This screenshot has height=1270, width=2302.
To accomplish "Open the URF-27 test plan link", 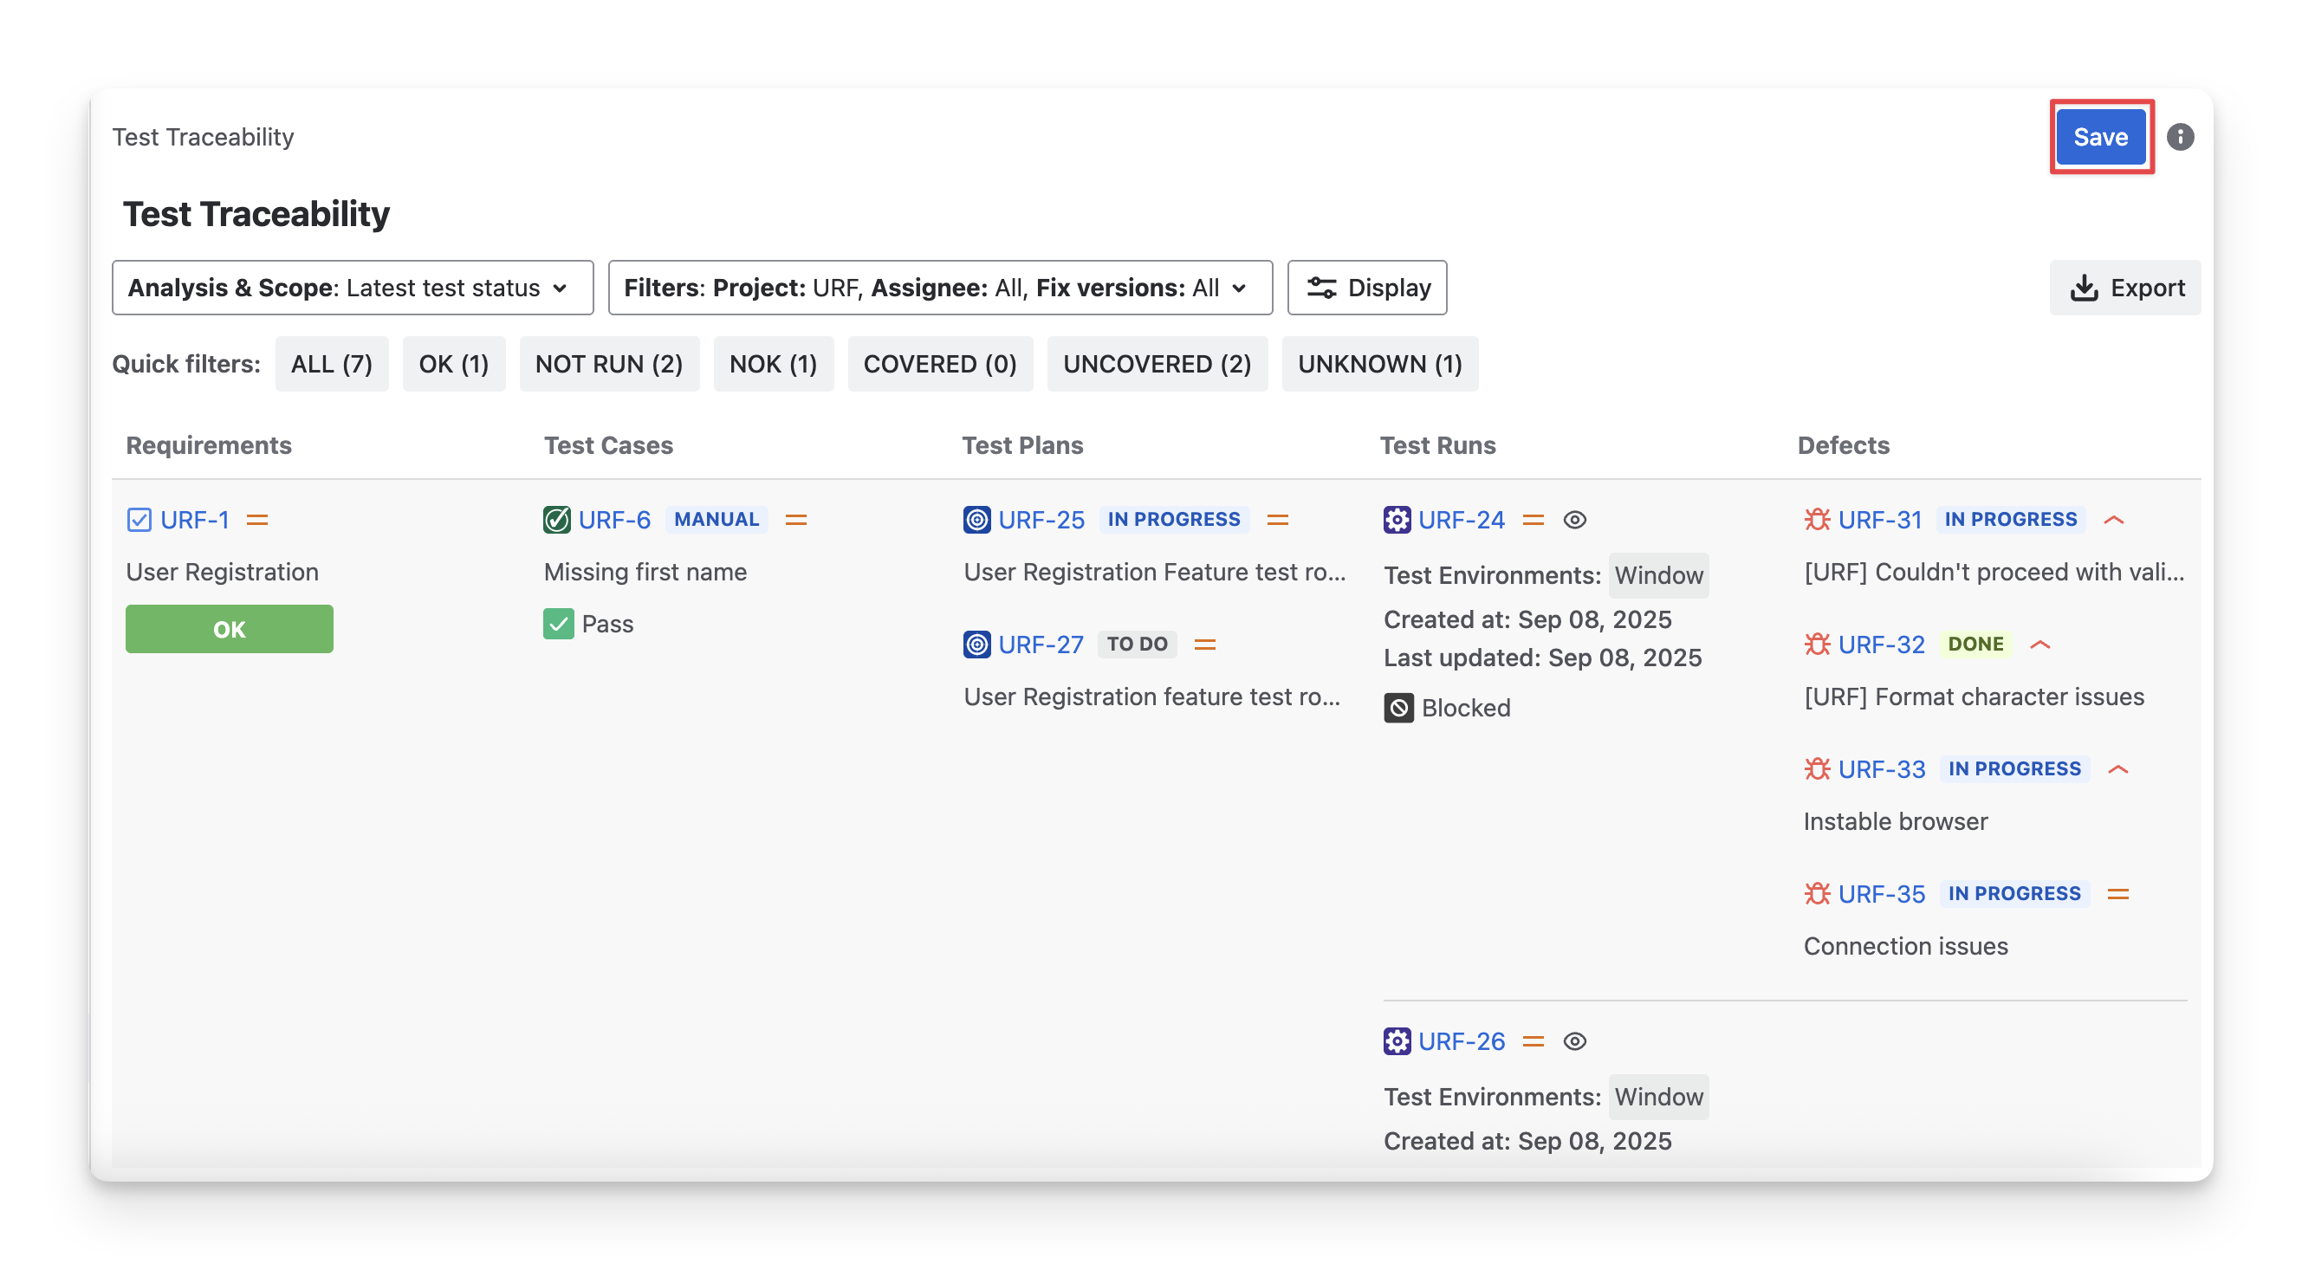I will click(1041, 645).
